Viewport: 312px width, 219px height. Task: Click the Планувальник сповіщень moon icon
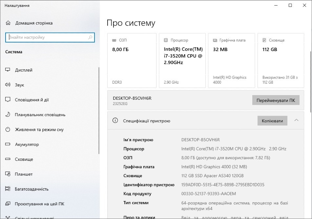[x=8, y=114]
